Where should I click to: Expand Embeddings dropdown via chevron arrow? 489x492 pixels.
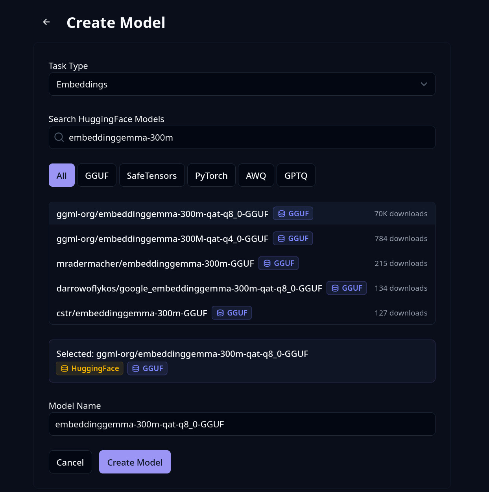tap(424, 84)
